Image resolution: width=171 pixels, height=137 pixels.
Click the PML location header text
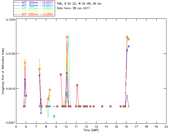point(79,3)
